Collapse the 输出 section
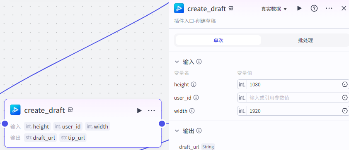Viewport: 349px width, 150px height. (x=177, y=131)
